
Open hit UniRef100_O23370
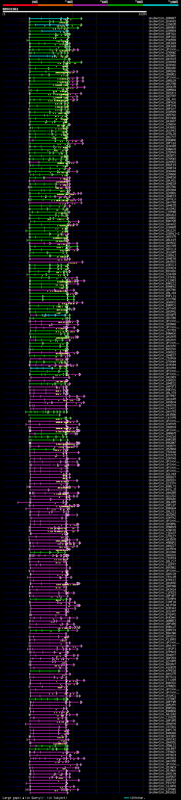pos(162,484)
